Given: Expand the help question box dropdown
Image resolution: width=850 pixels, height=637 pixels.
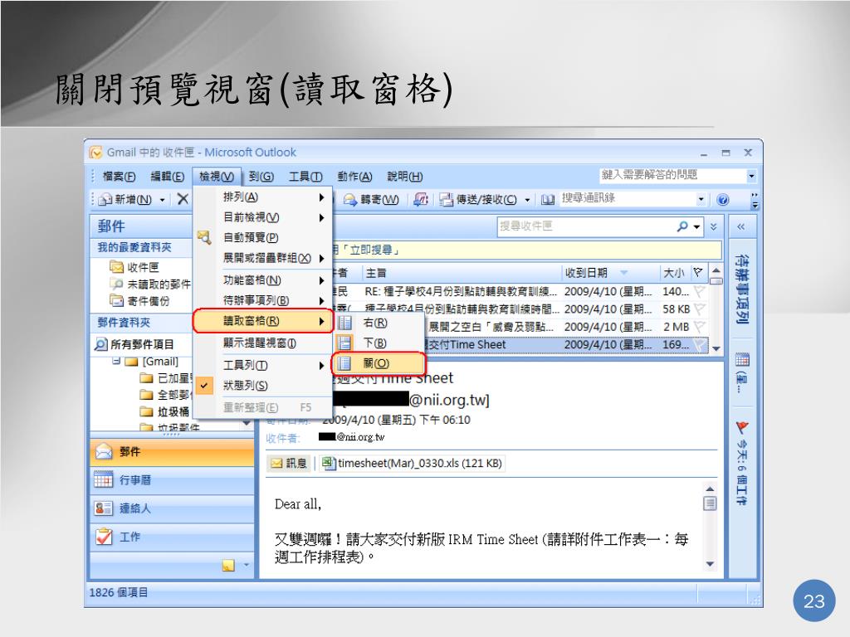Looking at the screenshot, I should 751,176.
